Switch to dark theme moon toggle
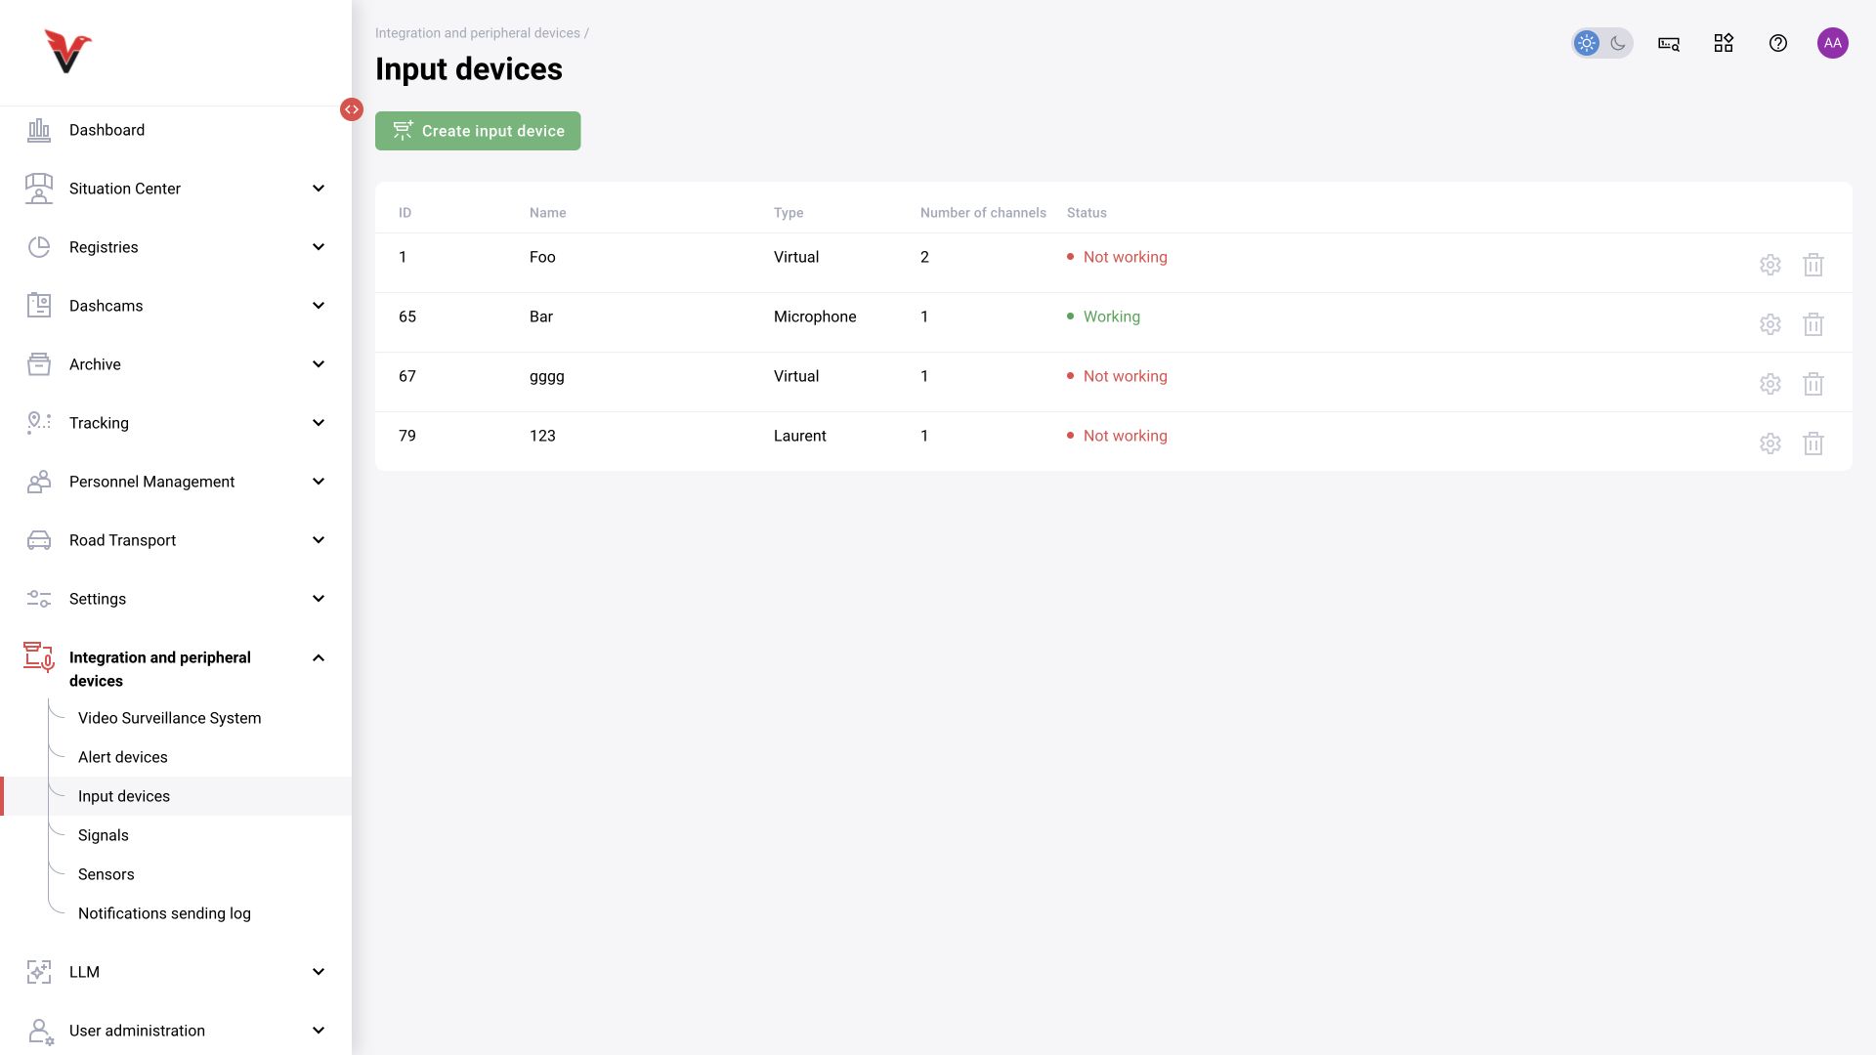Screen dimensions: 1876x1055 coord(1617,43)
